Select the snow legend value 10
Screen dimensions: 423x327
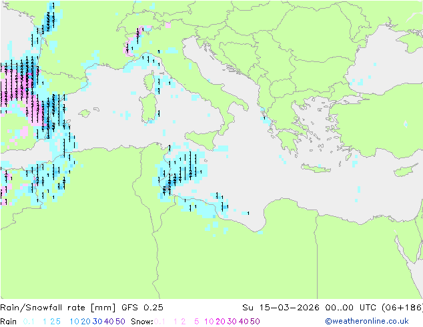(209, 322)
